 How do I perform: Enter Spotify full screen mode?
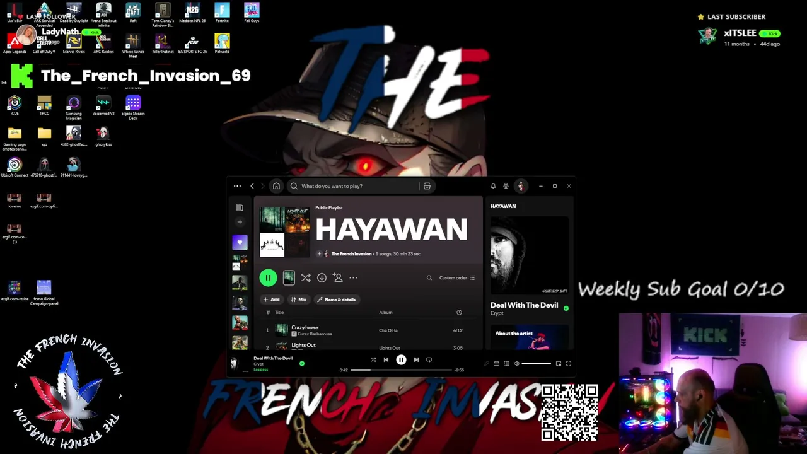pyautogui.click(x=568, y=363)
